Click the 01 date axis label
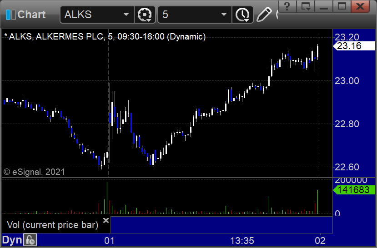The height and width of the screenshot is (248, 377). tap(109, 241)
